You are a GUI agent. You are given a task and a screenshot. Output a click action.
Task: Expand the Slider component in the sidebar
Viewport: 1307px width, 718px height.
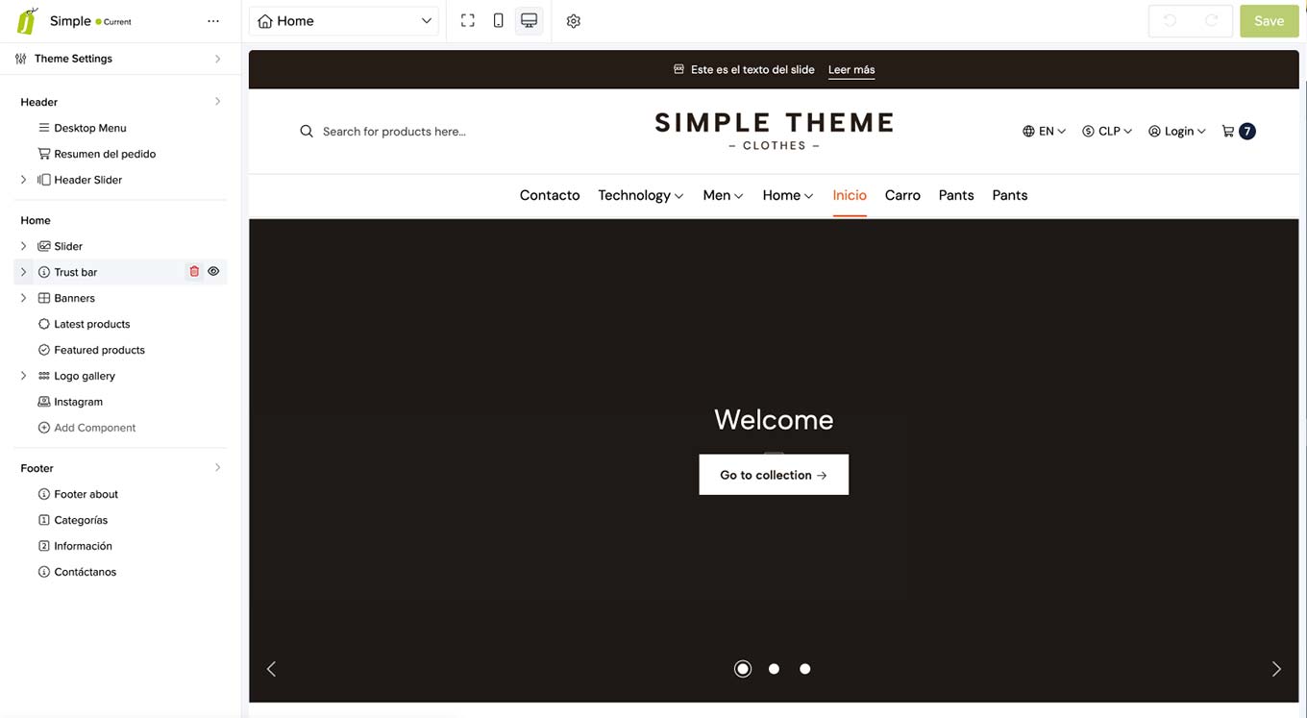point(23,245)
